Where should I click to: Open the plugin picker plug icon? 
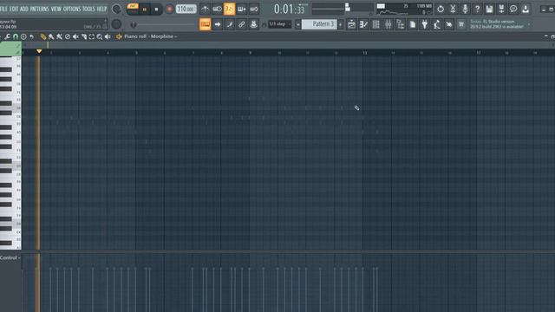point(425,24)
